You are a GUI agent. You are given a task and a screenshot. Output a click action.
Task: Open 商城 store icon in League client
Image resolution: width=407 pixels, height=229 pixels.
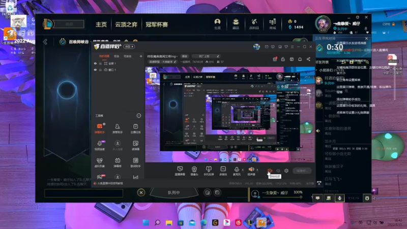pyautogui.click(x=272, y=24)
